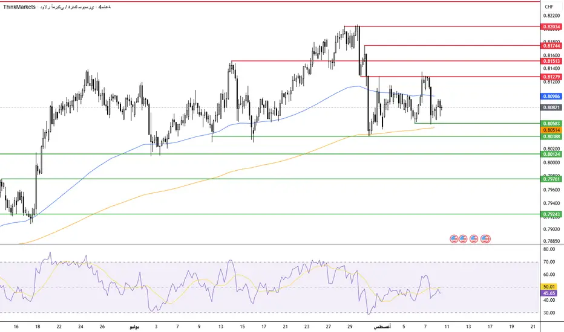Click the 60.00 RSI axis tick
Image resolution: width=564 pixels, height=332 pixels.
549,275
